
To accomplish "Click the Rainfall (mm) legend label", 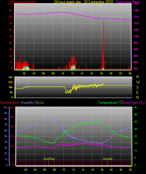I will click(x=9, y=103).
